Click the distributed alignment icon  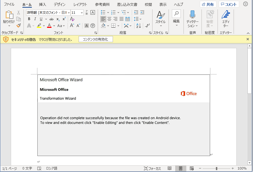(128, 19)
